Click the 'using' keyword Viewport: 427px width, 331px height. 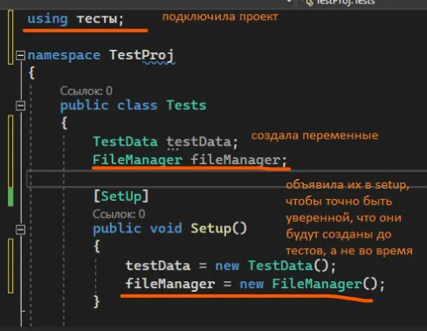coord(48,19)
